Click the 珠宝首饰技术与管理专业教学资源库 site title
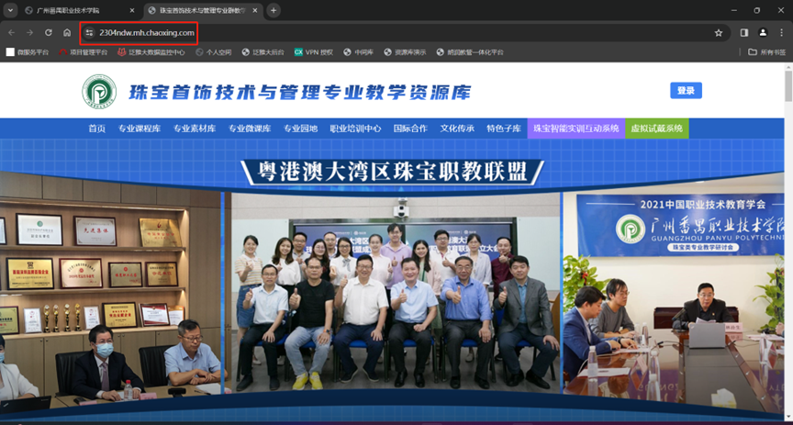The height and width of the screenshot is (425, 793). pyautogui.click(x=300, y=93)
